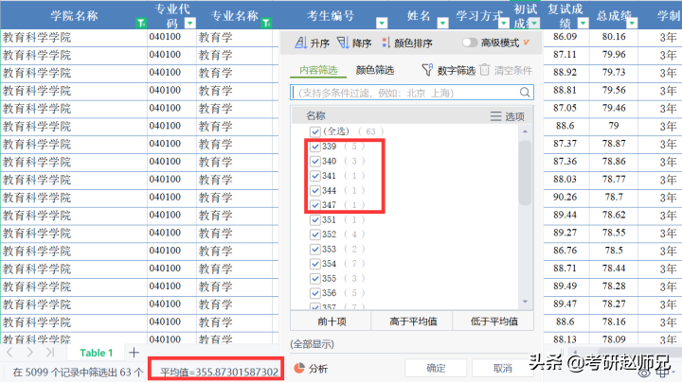Click the (全部显示) label
The image size is (682, 382).
pyautogui.click(x=312, y=345)
